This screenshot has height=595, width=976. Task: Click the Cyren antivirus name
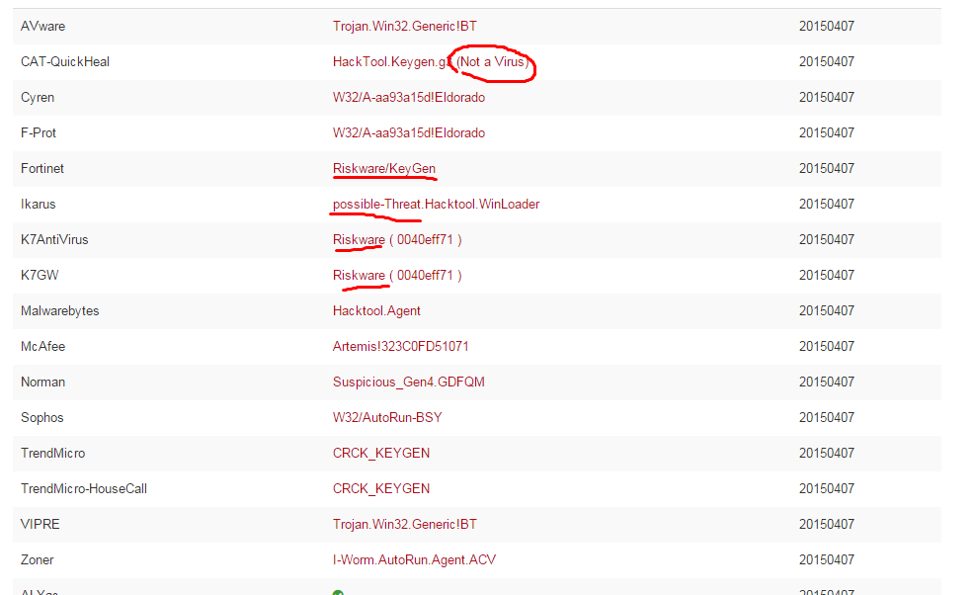pos(38,98)
